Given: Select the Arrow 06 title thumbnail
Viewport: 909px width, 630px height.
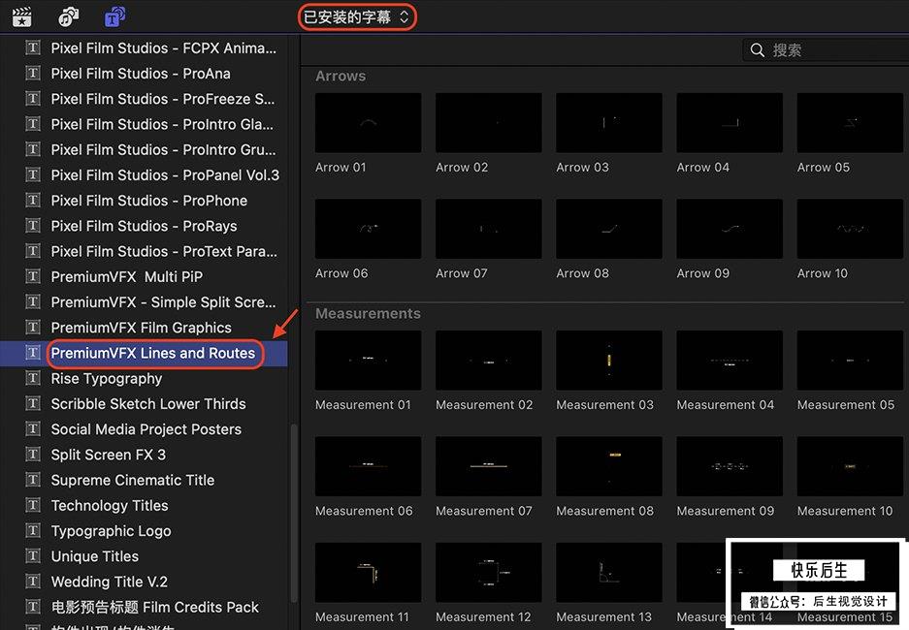Looking at the screenshot, I should point(368,229).
